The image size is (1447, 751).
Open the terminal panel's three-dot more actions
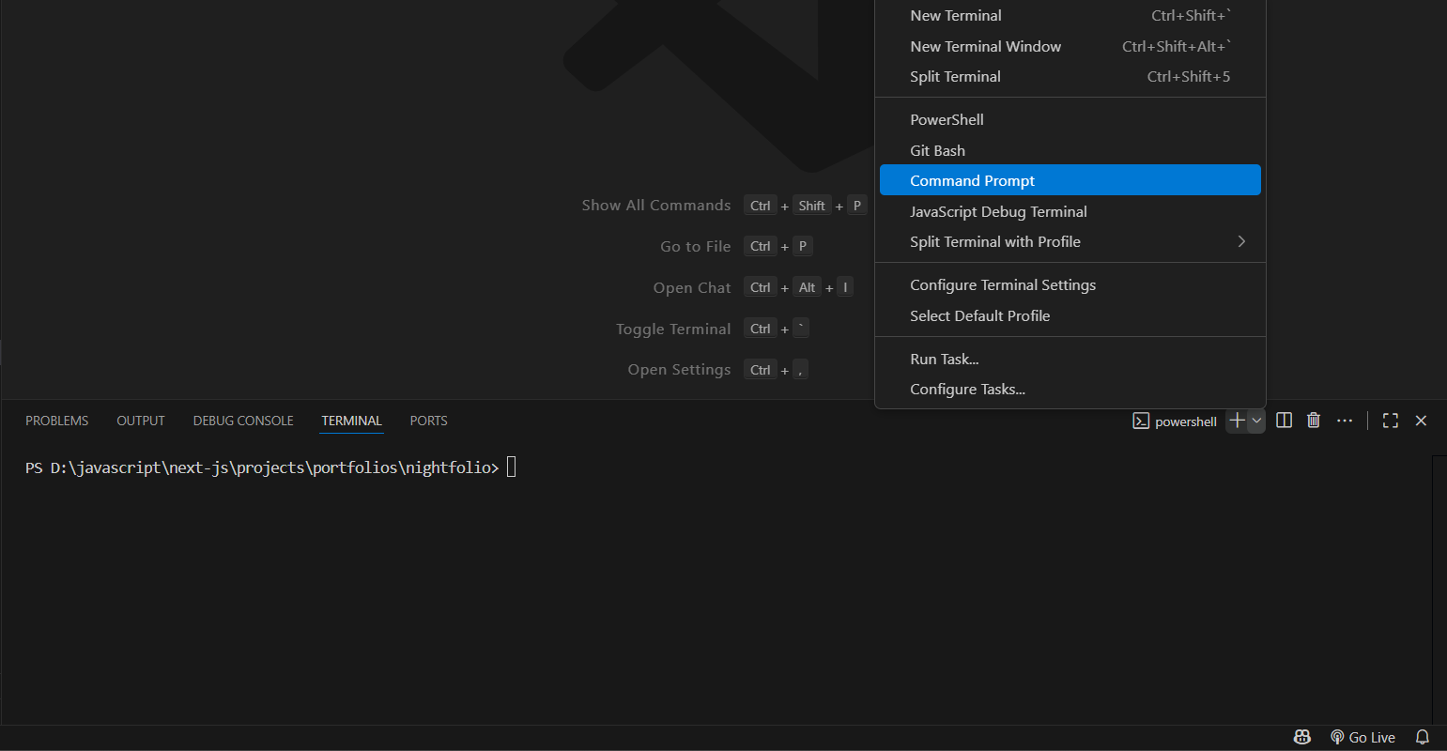point(1345,421)
